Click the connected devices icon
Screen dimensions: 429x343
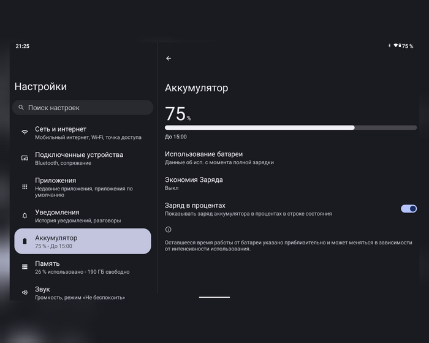[x=25, y=158]
